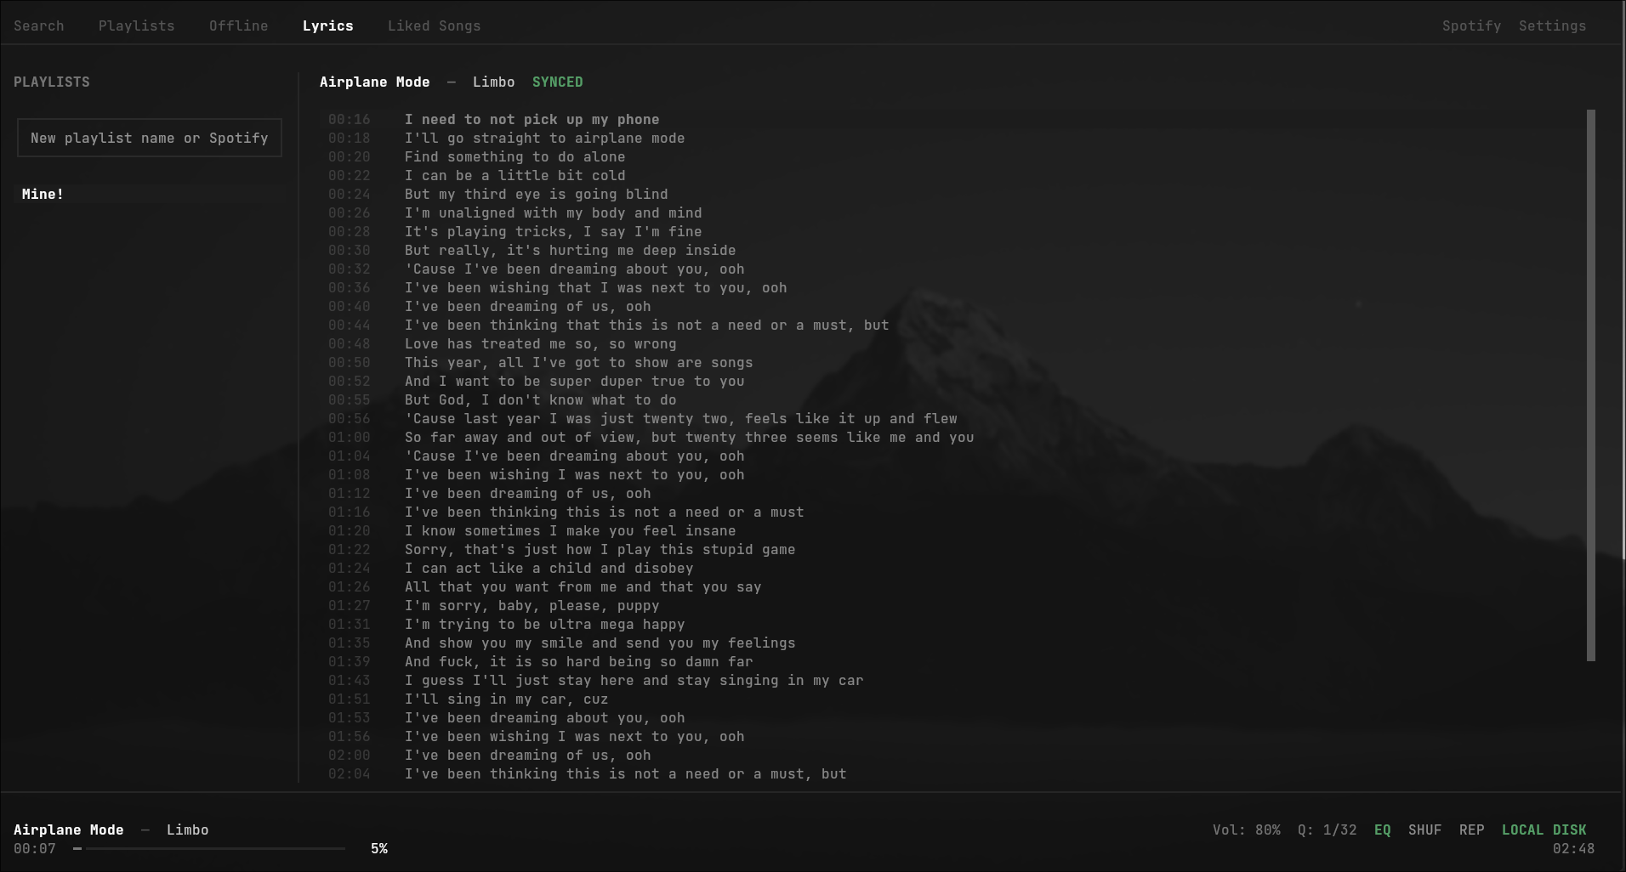Click lyric 'I'll sing in my car, cuz'

tap(506, 699)
